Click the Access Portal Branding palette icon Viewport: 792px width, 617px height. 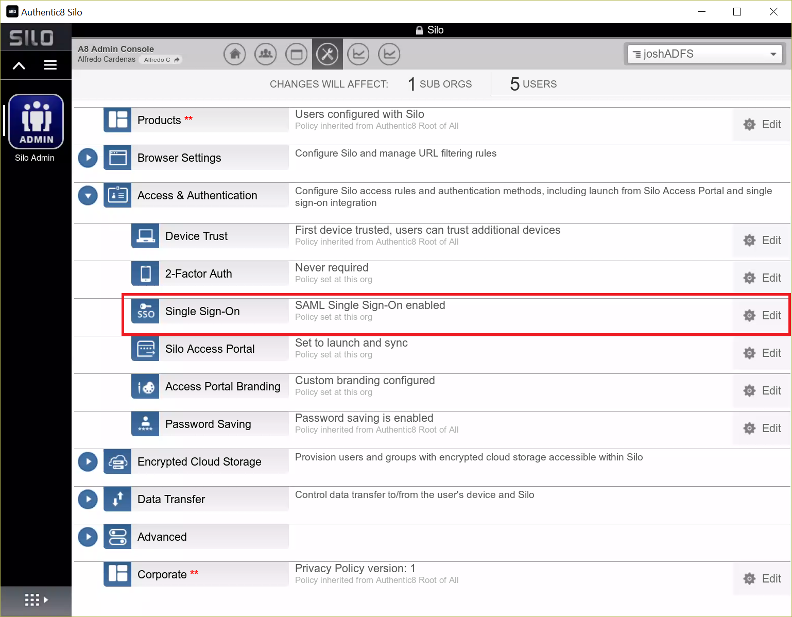click(x=146, y=386)
